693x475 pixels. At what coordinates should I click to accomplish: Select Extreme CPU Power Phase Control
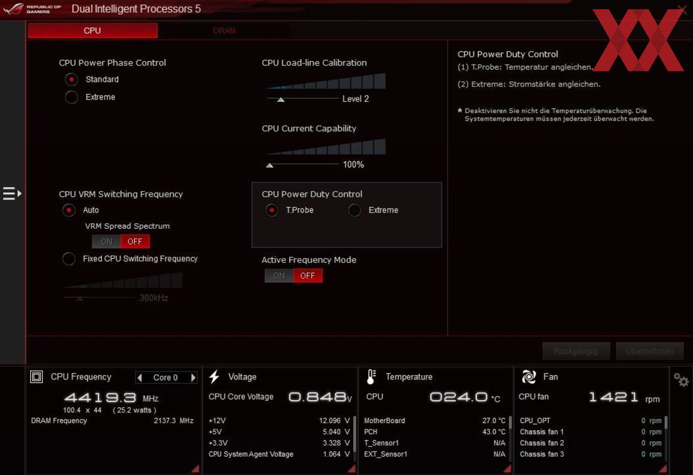(x=71, y=97)
